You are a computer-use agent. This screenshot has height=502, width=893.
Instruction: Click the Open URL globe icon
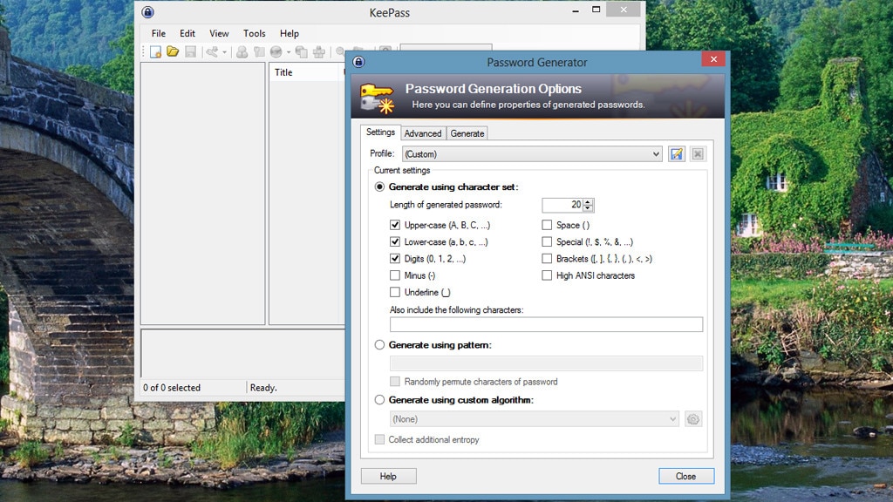(276, 52)
